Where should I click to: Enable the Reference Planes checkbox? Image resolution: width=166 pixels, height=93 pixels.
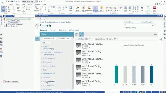[6, 22]
